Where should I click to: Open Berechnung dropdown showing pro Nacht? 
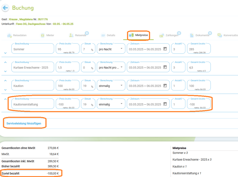click(111, 49)
